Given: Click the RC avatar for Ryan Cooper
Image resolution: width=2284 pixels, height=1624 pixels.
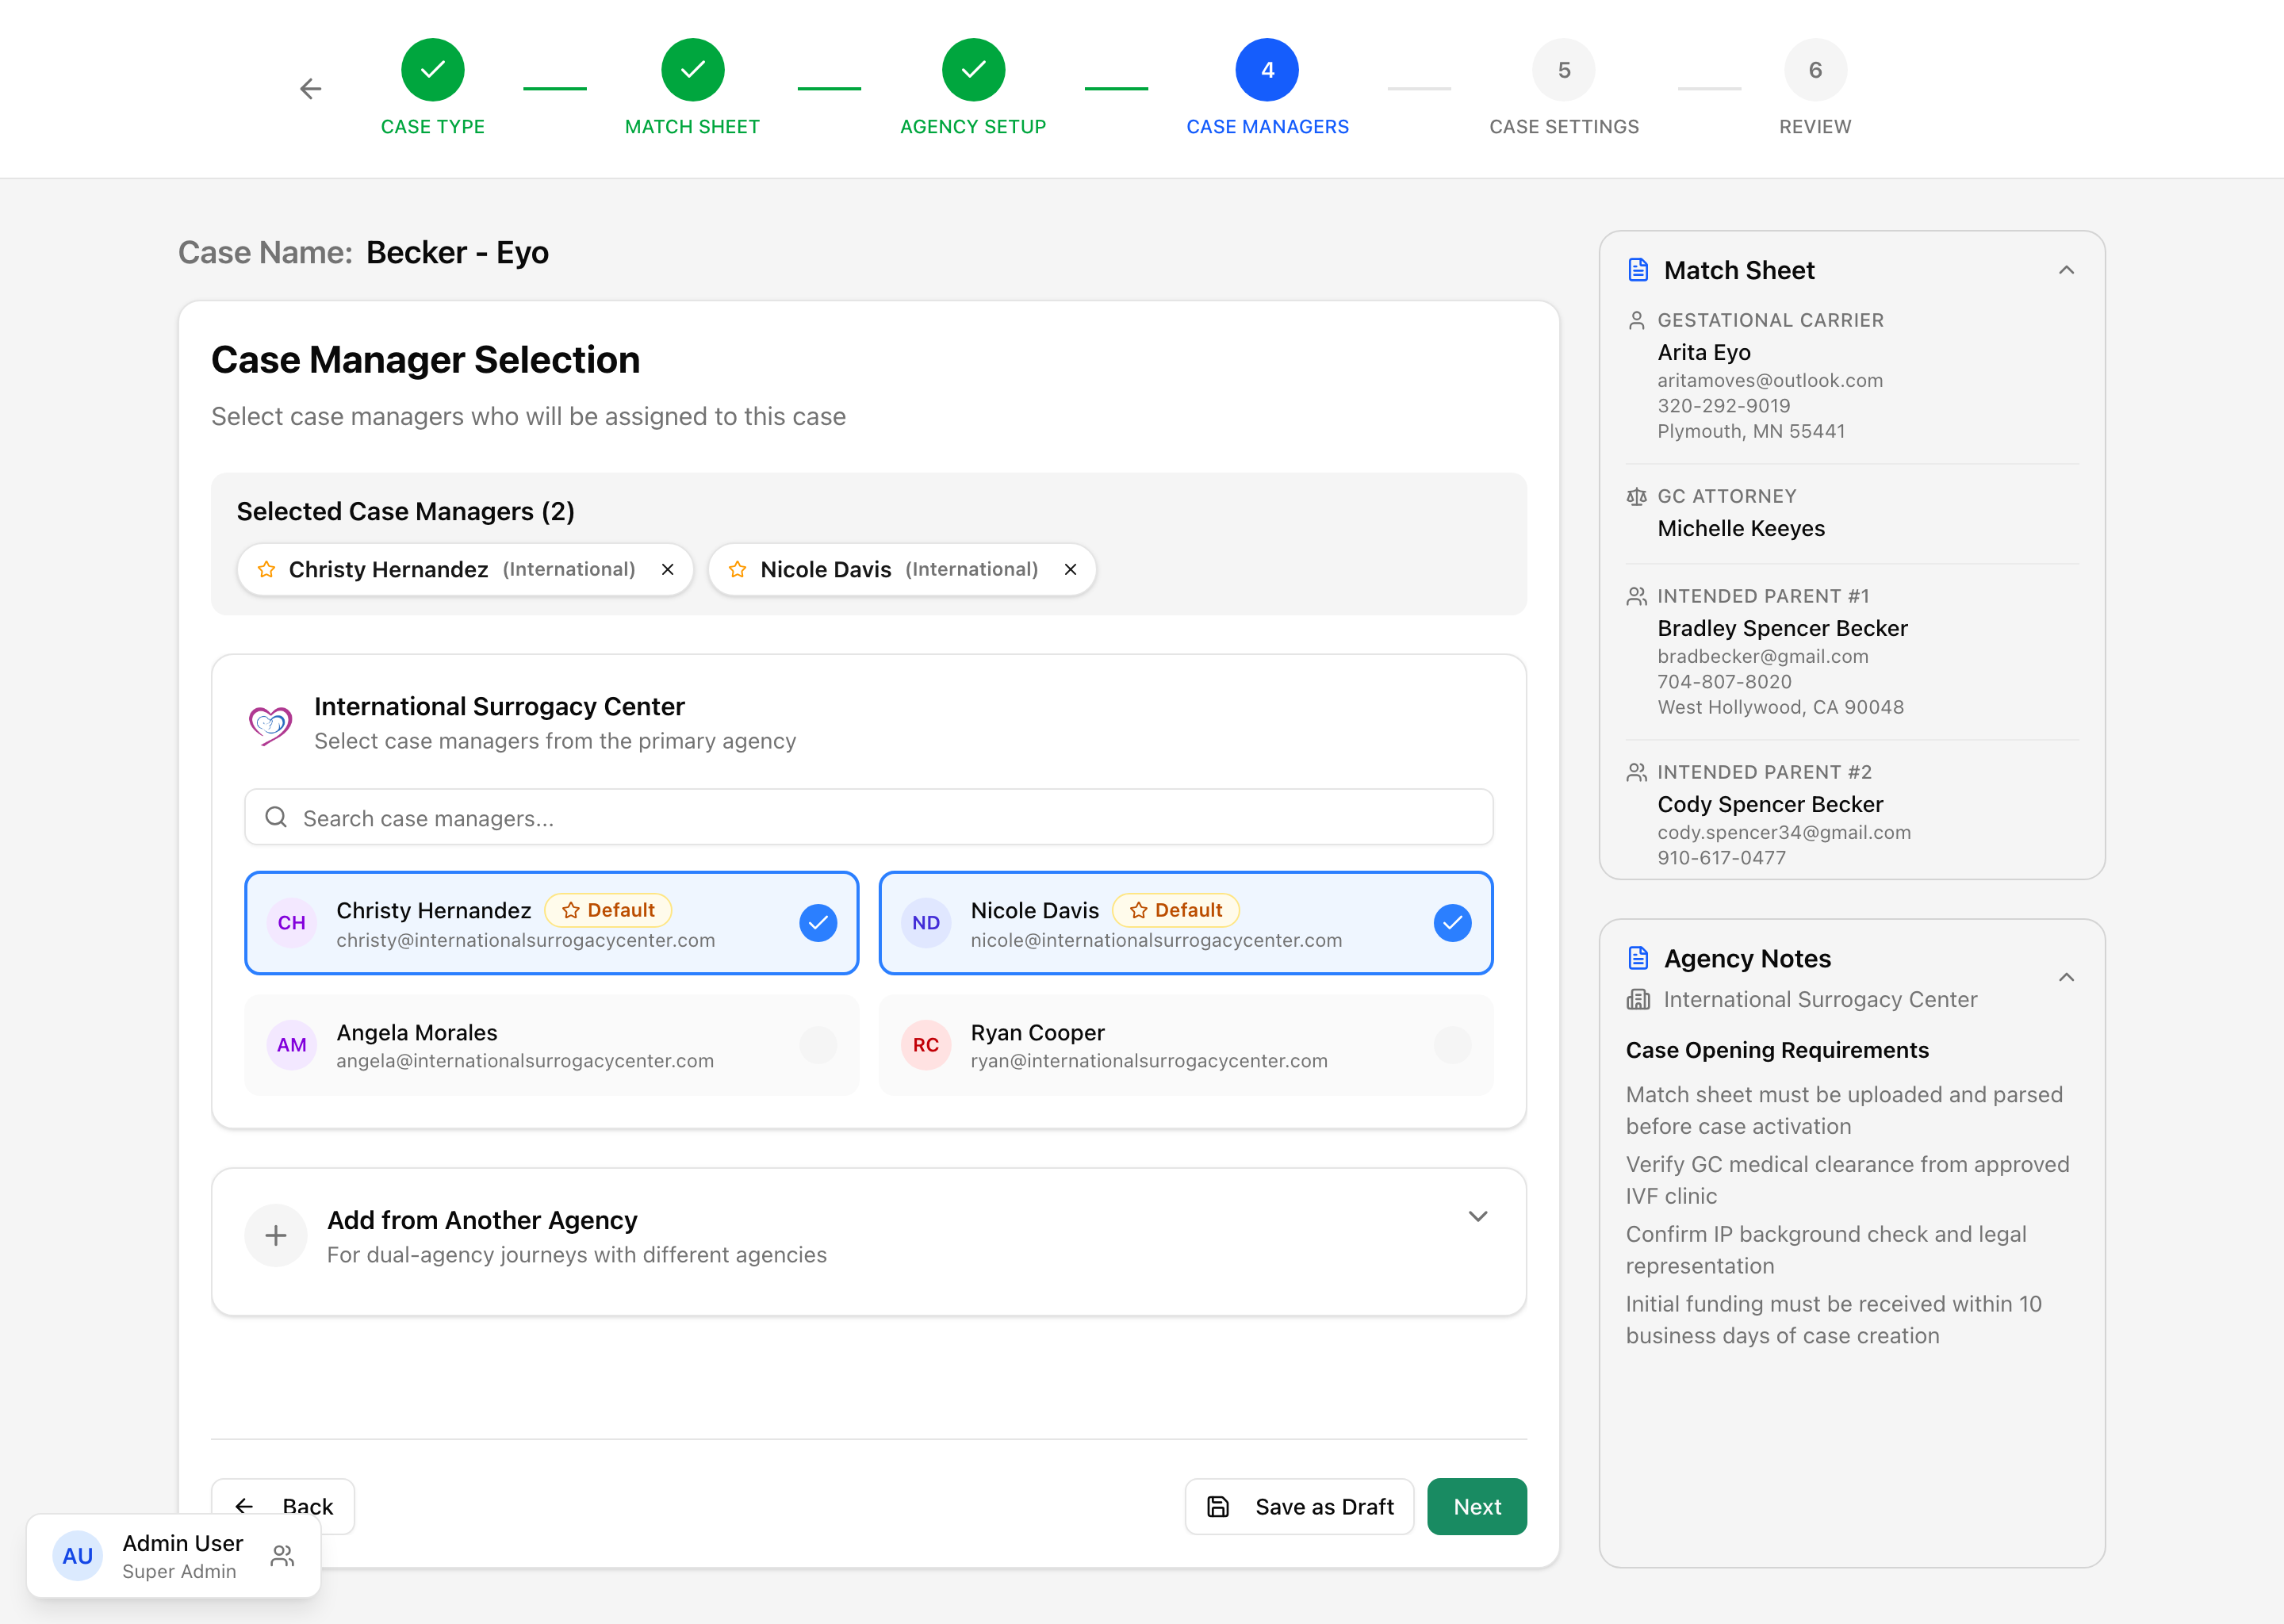Looking at the screenshot, I should point(926,1045).
